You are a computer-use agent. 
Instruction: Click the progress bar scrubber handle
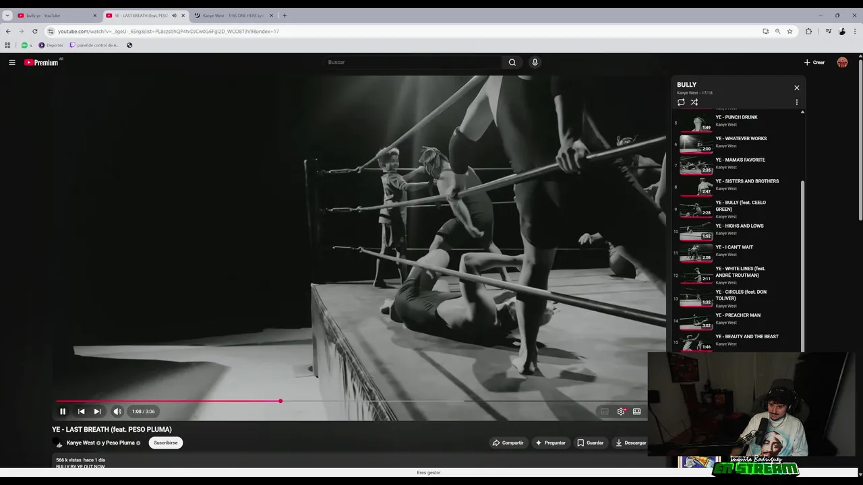point(280,401)
